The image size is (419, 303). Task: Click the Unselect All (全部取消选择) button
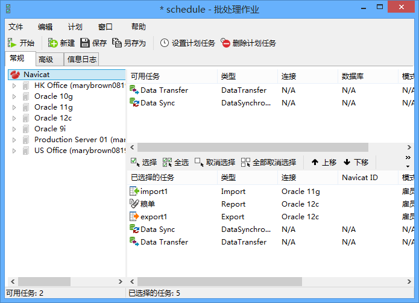point(268,162)
